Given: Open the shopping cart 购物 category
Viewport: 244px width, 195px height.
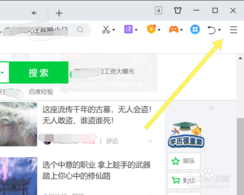Looking at the screenshot, I should point(184,181).
